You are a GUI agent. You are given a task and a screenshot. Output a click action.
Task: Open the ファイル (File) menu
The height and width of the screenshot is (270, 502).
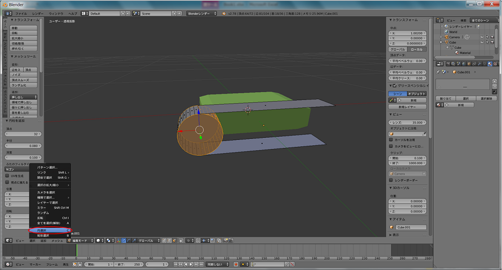coord(20,13)
